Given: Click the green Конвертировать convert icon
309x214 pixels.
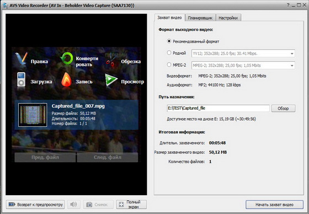Looking at the screenshot, I should pyautogui.click(x=67, y=58).
